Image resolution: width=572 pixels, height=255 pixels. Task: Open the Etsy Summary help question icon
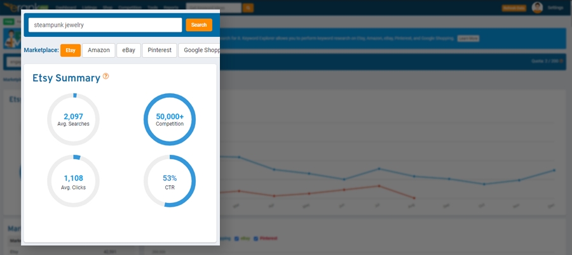[x=106, y=76]
